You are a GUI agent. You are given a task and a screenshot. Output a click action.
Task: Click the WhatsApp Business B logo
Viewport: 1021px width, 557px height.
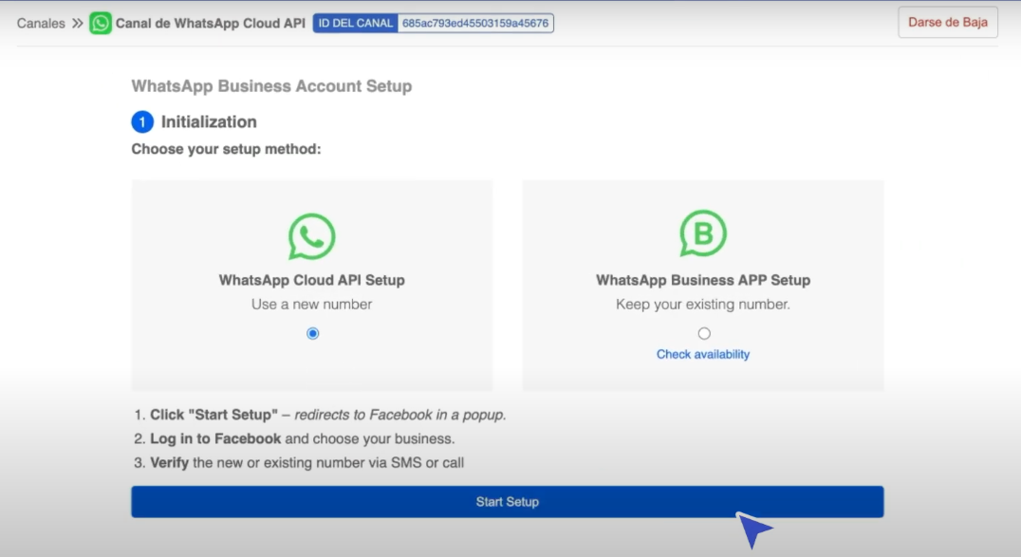702,233
